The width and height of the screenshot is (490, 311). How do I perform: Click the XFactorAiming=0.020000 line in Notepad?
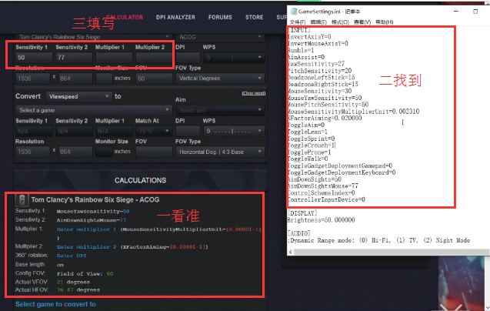point(325,119)
